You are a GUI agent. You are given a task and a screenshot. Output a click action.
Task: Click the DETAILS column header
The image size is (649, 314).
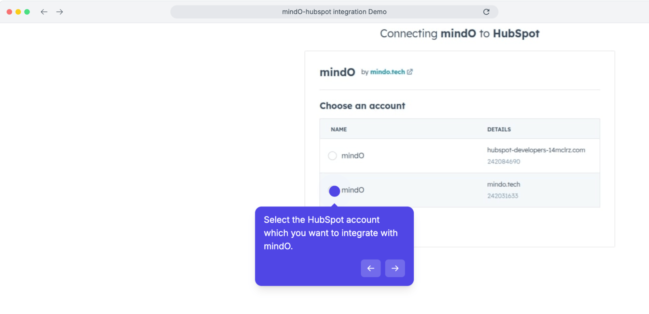click(499, 129)
